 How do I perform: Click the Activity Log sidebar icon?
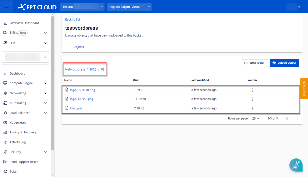[x=5, y=142]
